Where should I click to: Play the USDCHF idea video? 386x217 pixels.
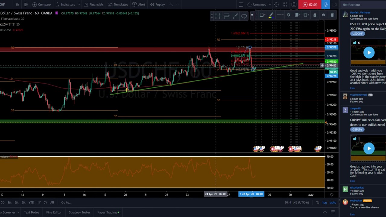click(369, 53)
